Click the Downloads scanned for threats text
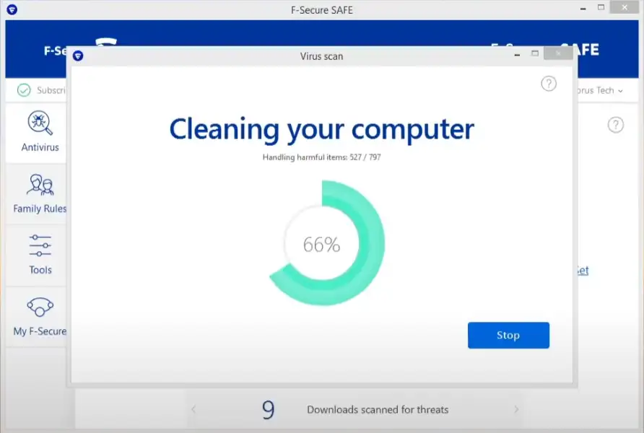644x433 pixels. click(378, 409)
